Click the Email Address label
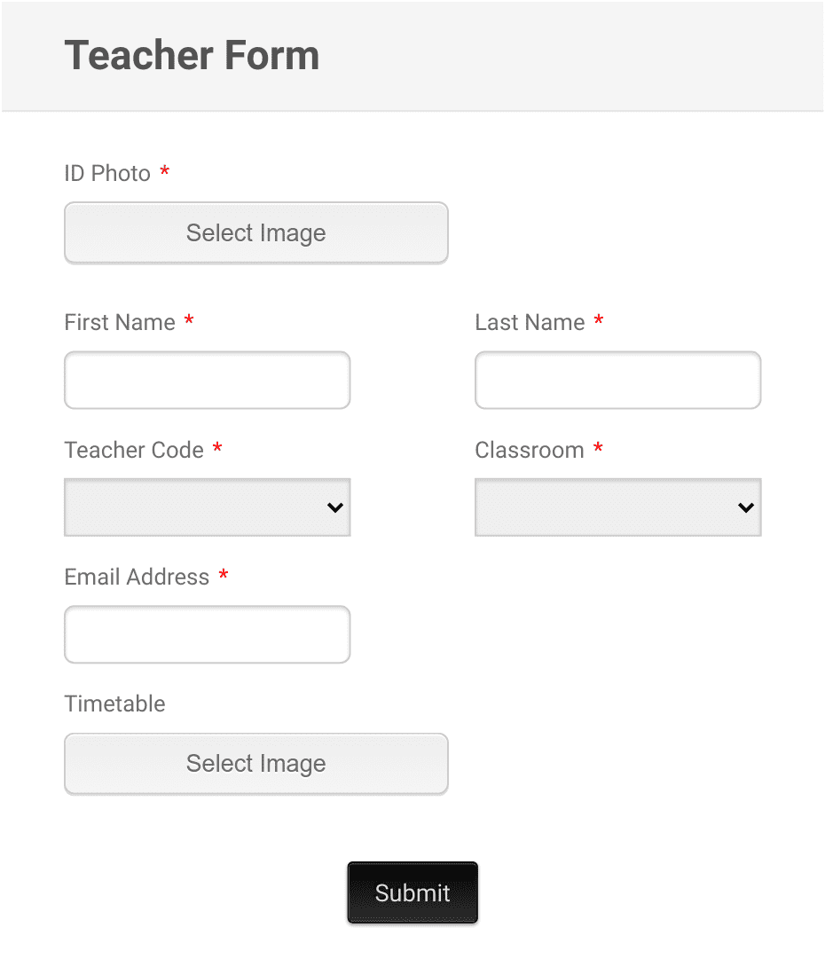The image size is (825, 959). [137, 577]
